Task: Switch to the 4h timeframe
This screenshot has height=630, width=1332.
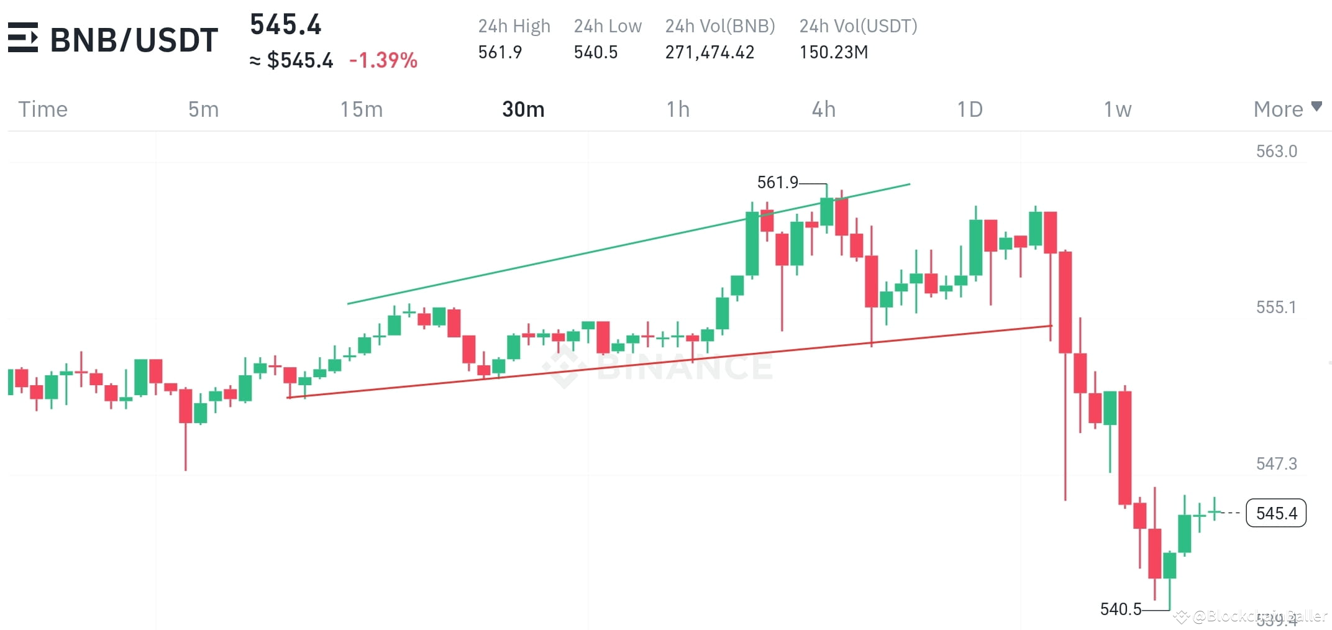Action: pos(824,109)
